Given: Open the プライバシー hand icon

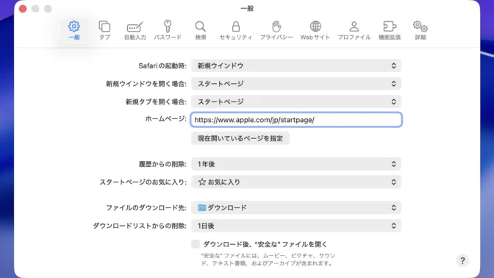Looking at the screenshot, I should pyautogui.click(x=276, y=30).
